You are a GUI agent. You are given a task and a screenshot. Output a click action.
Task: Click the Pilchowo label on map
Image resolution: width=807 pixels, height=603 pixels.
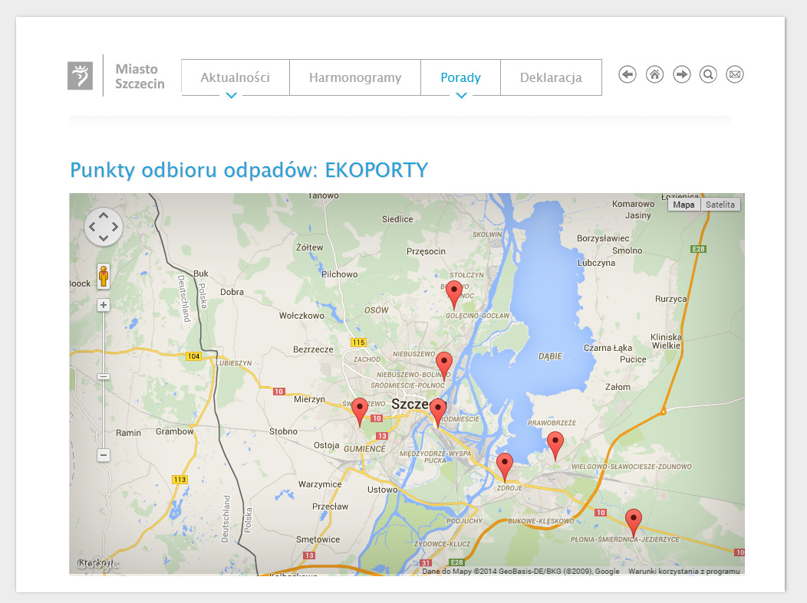(339, 274)
